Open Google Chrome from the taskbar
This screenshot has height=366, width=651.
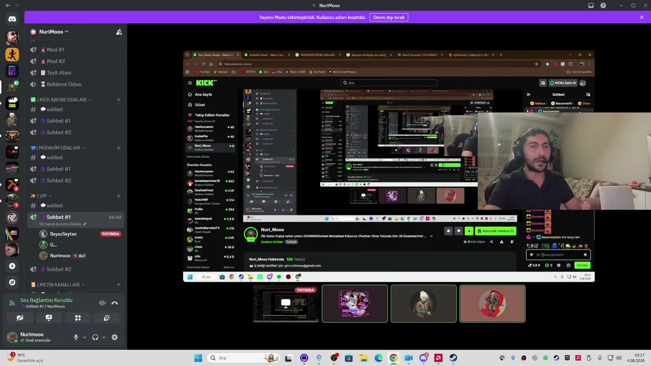pos(393,358)
